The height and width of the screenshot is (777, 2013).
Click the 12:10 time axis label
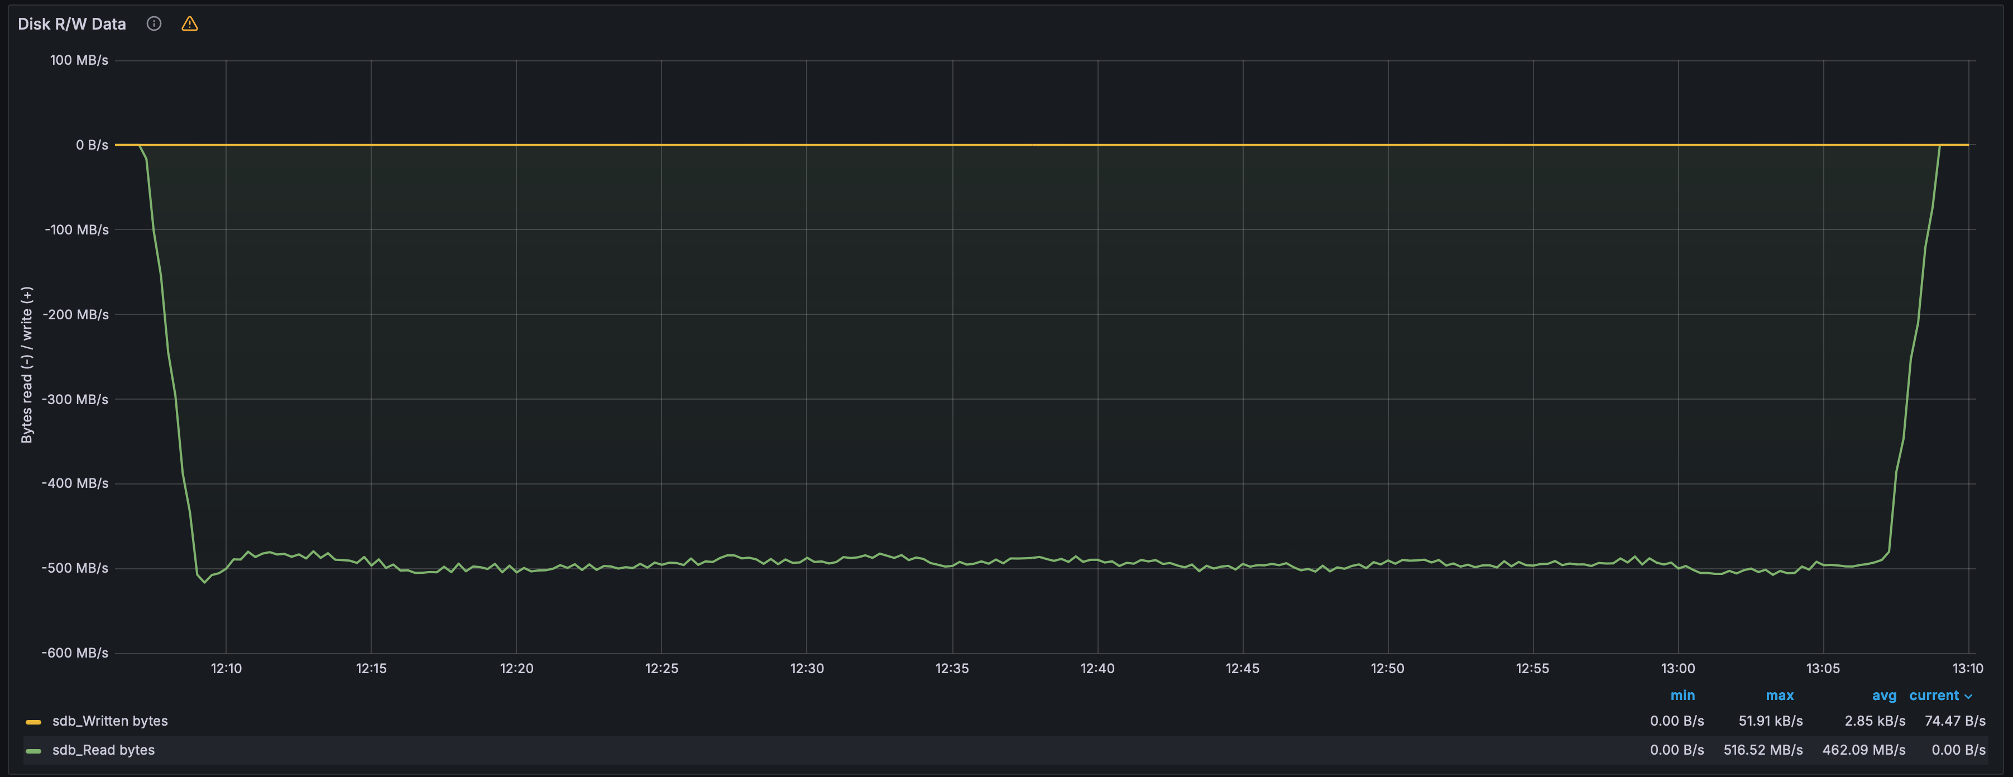[226, 668]
